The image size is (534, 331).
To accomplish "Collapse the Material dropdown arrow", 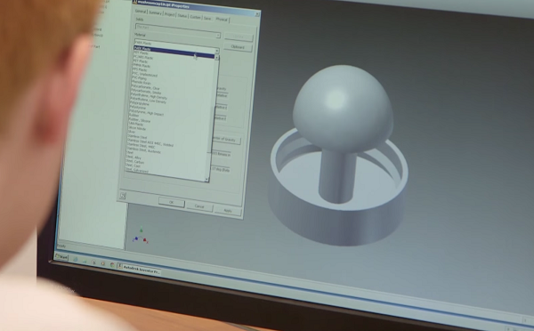I will tap(216, 51).
